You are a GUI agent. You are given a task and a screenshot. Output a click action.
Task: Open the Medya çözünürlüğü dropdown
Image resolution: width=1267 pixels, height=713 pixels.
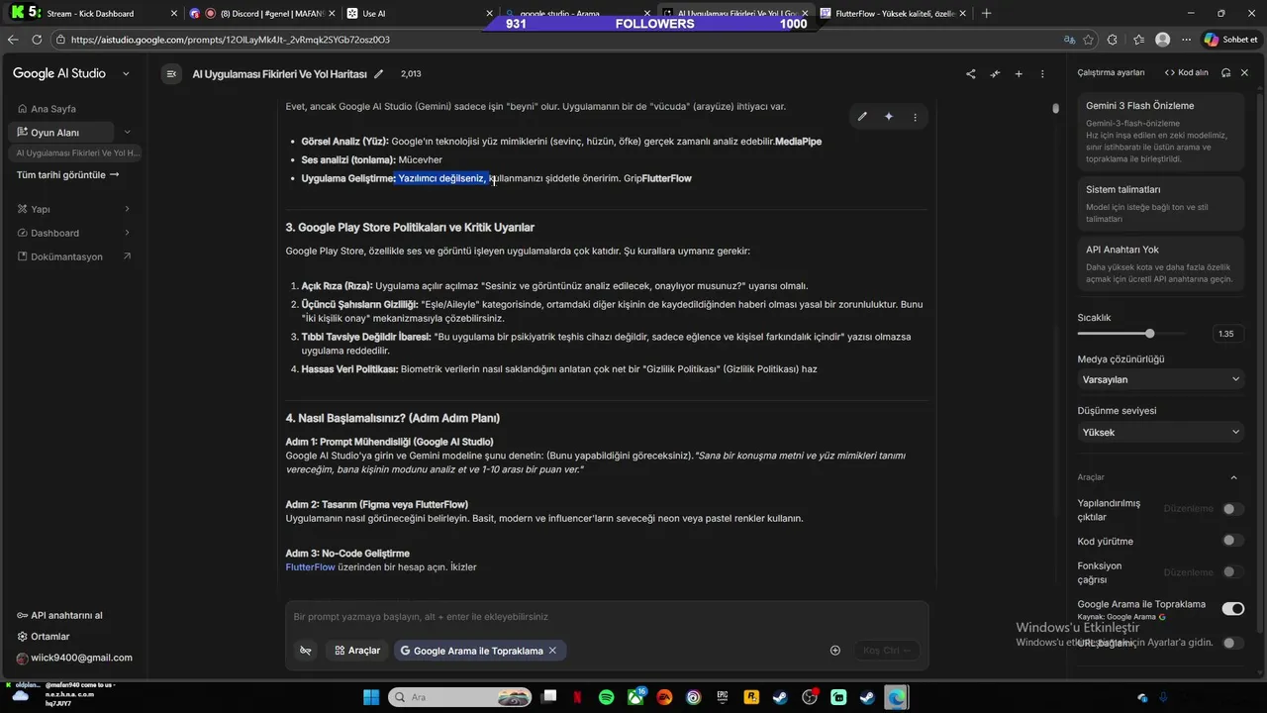point(1161,379)
